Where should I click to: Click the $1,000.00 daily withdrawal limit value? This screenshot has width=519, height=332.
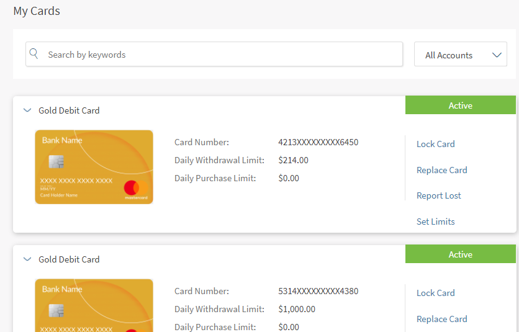tap(297, 309)
